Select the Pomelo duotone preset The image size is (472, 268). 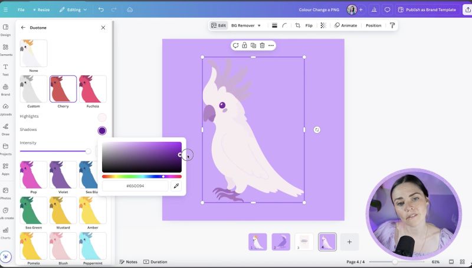34,246
